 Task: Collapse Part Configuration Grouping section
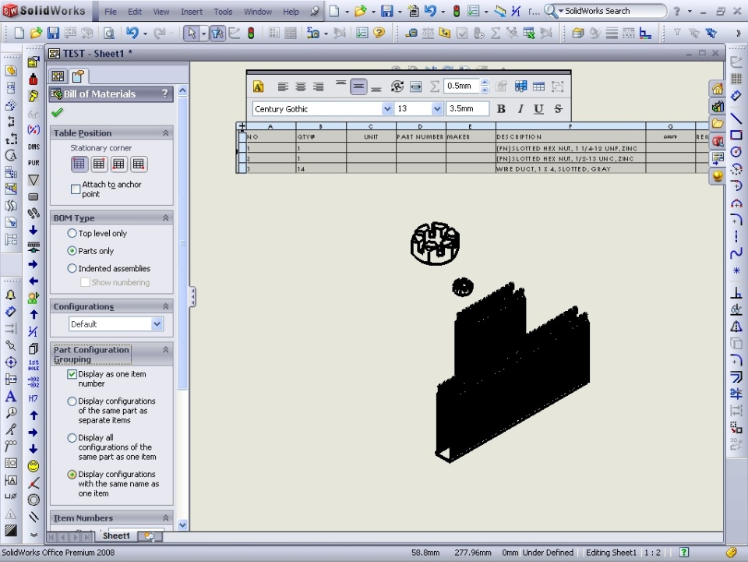point(165,350)
